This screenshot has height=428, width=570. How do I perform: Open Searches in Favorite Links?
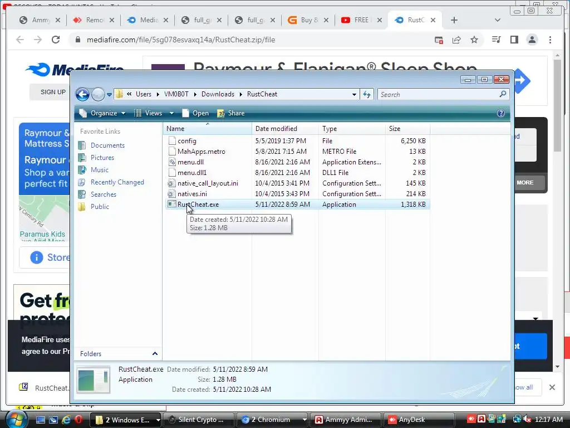tap(103, 194)
